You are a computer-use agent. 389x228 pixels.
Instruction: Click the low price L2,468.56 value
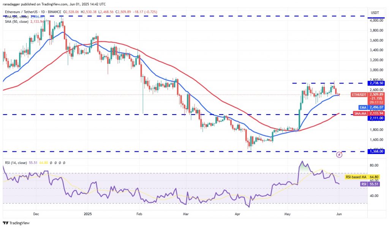pyautogui.click(x=106, y=12)
